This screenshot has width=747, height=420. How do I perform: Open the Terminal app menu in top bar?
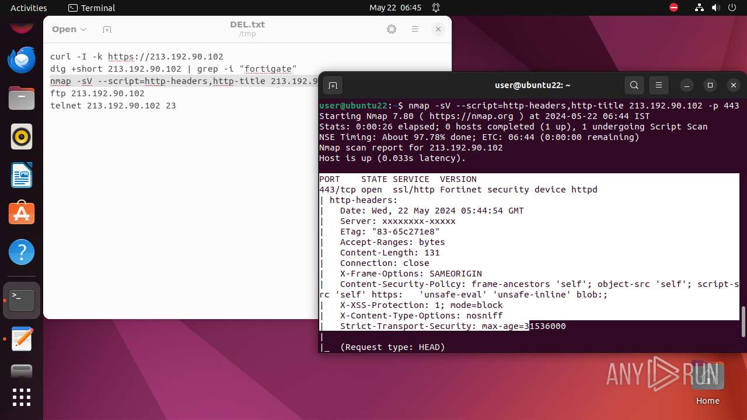pos(92,8)
